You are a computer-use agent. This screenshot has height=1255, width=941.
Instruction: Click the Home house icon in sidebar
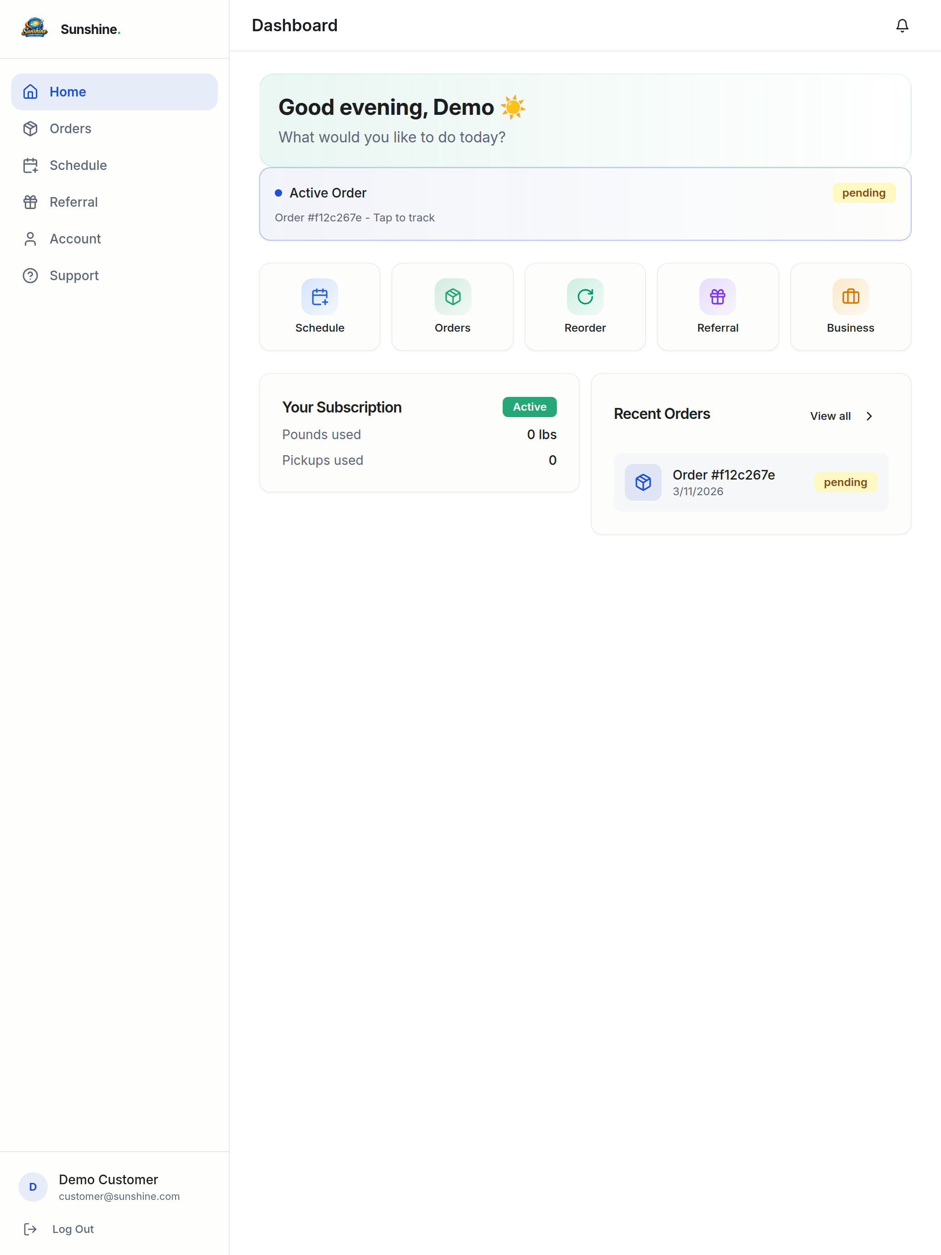pyautogui.click(x=30, y=92)
